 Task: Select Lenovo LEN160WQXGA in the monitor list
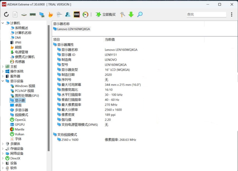(x=72, y=29)
